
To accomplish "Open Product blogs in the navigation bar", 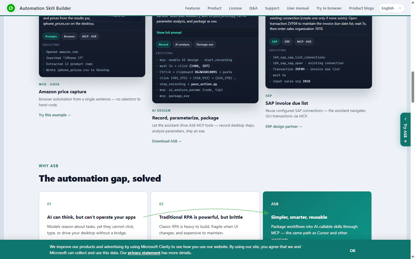I will 361,8.
